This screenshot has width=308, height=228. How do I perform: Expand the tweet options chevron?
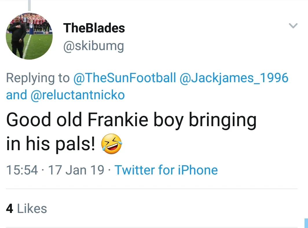click(x=293, y=26)
